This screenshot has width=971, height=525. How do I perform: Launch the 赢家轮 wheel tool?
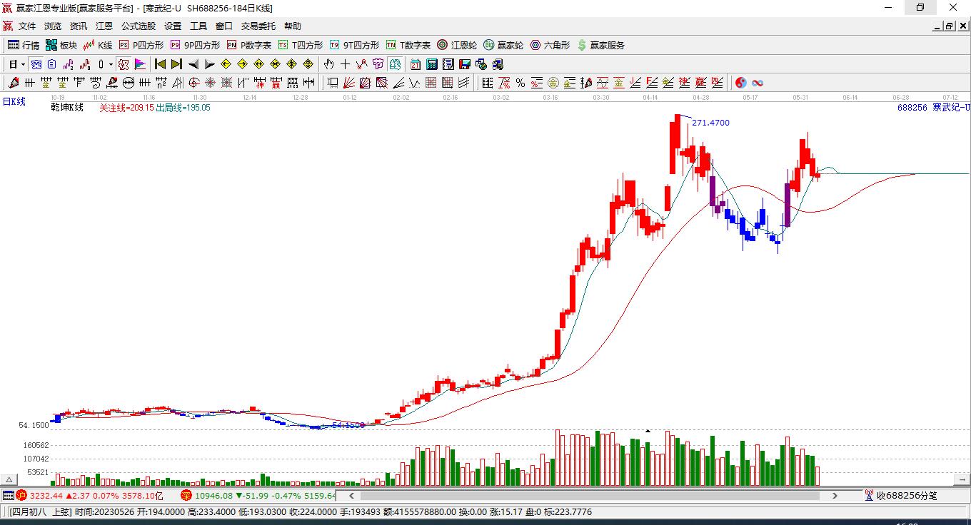click(503, 45)
